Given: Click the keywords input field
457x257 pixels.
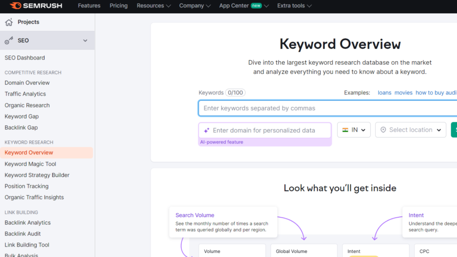Looking at the screenshot, I should click(x=328, y=108).
